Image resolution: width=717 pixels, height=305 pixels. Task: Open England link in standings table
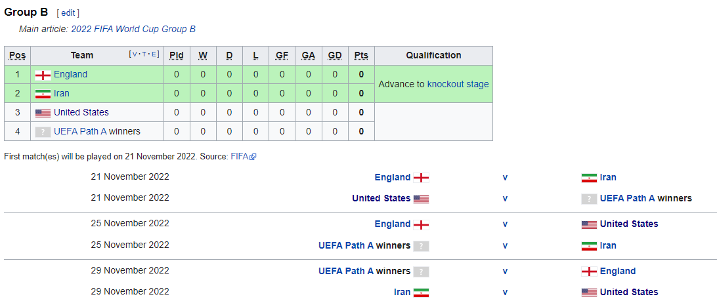(70, 74)
